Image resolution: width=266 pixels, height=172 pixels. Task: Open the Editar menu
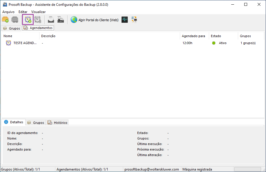(23, 12)
